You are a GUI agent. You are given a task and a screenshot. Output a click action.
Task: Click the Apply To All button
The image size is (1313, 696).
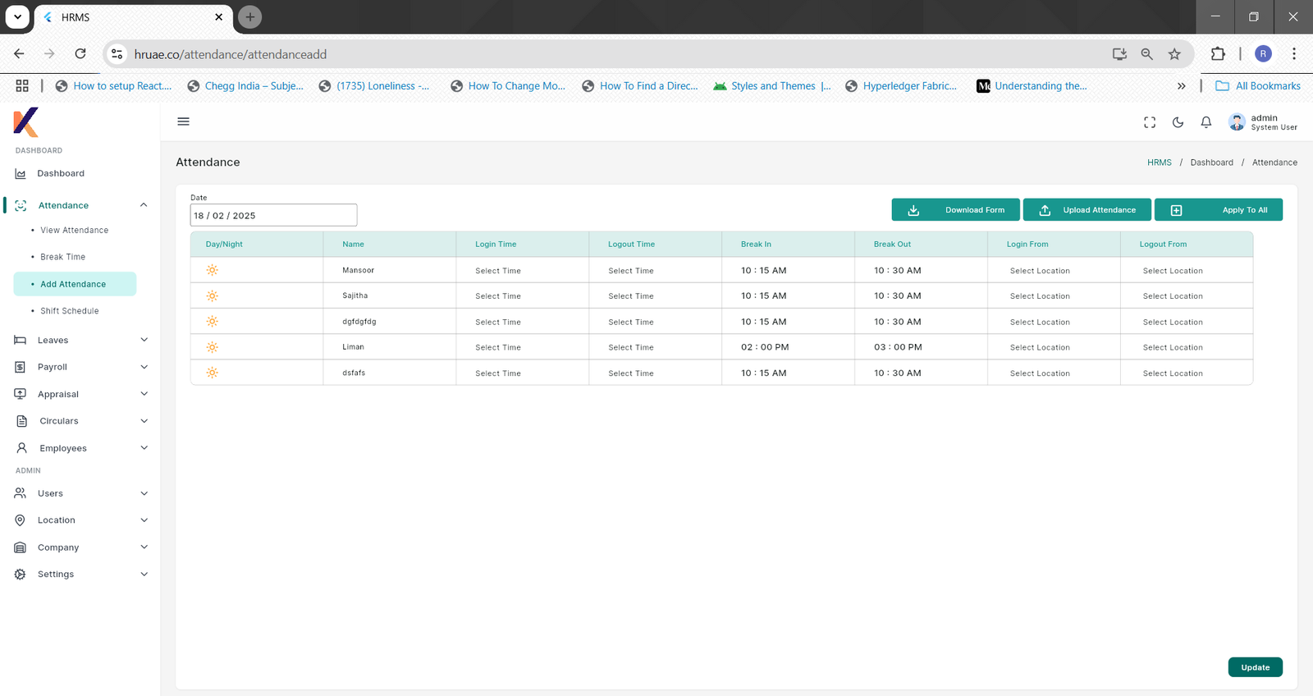point(1218,210)
